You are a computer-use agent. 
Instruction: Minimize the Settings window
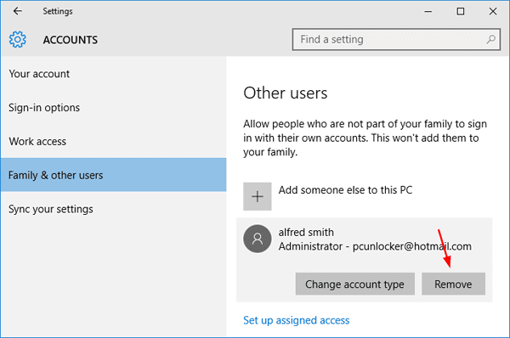(428, 11)
